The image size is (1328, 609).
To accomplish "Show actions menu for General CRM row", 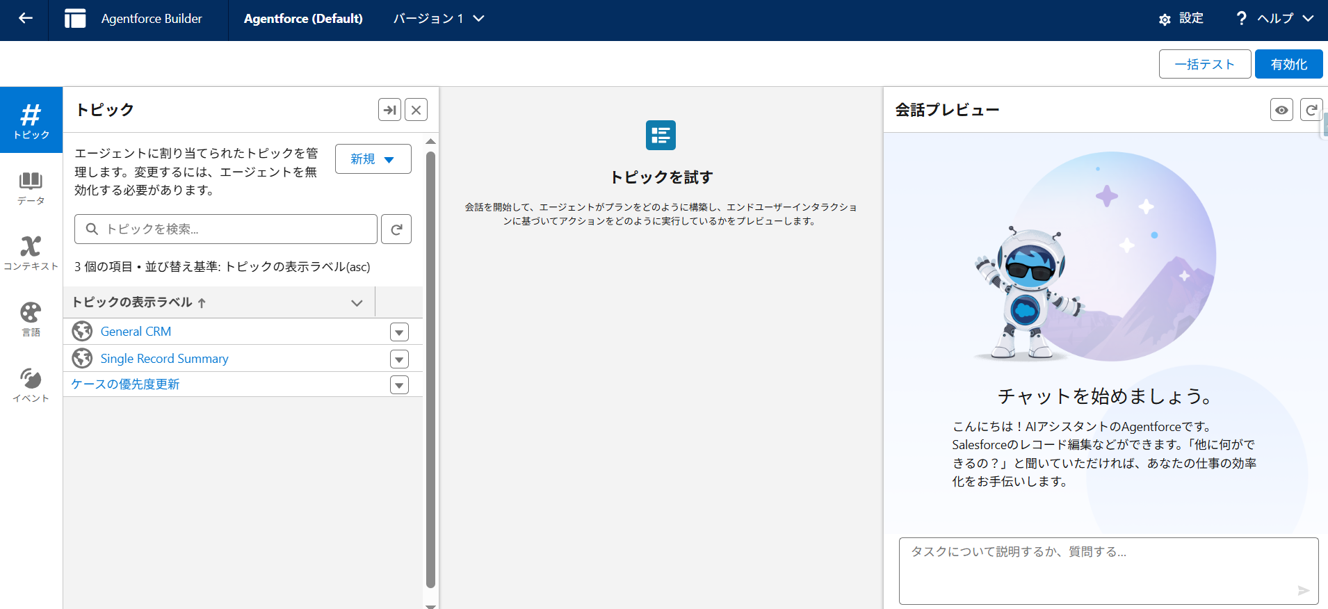I will [x=399, y=332].
